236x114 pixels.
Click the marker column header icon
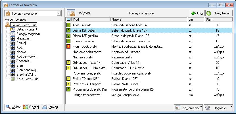[x=68, y=19]
